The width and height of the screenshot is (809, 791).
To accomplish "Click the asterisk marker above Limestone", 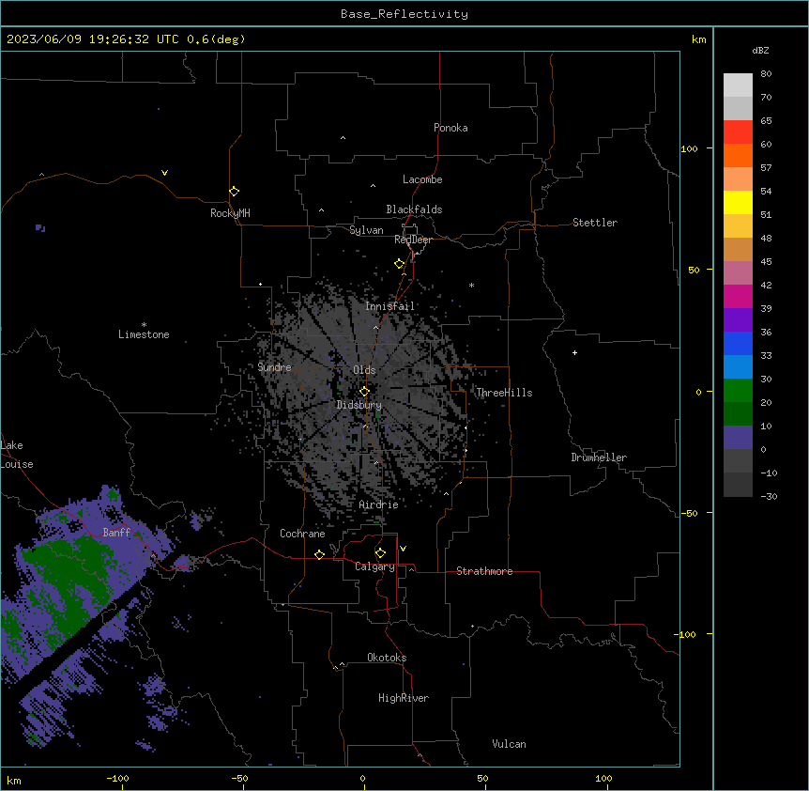I will pos(144,325).
